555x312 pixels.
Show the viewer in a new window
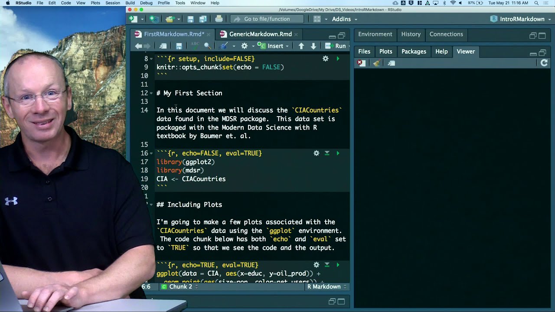pyautogui.click(x=392, y=63)
